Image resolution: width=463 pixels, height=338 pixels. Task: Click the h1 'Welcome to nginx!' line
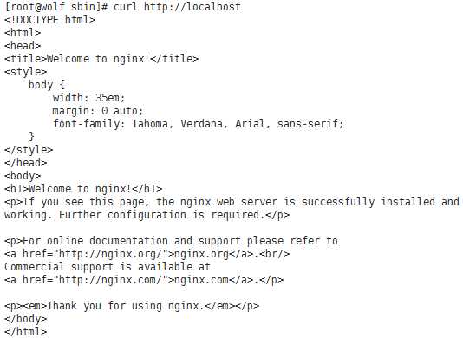83,189
